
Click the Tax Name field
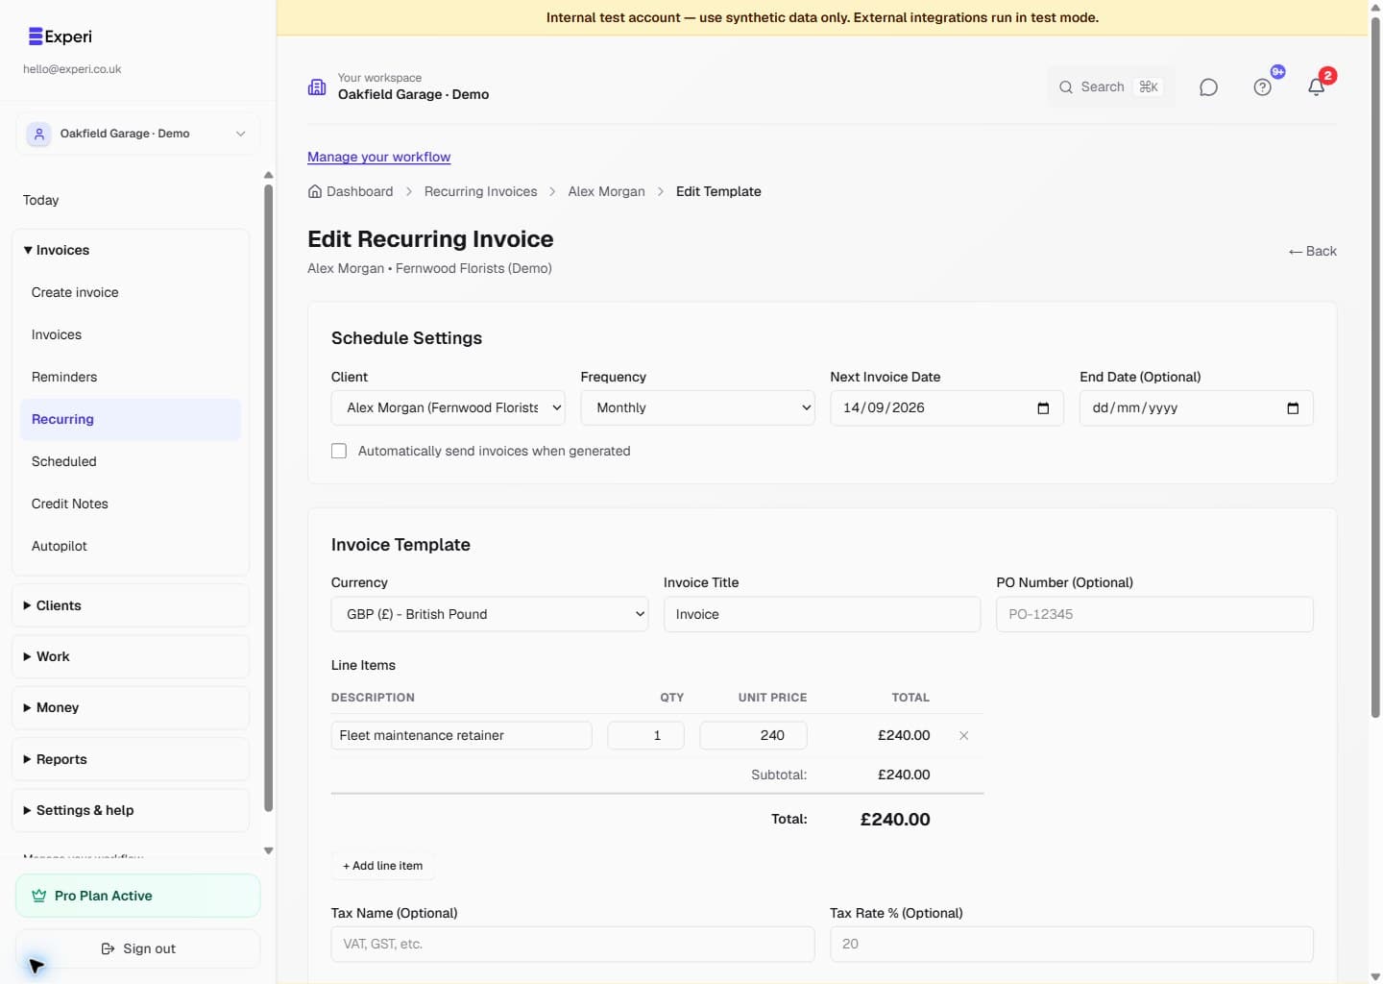[x=572, y=944]
